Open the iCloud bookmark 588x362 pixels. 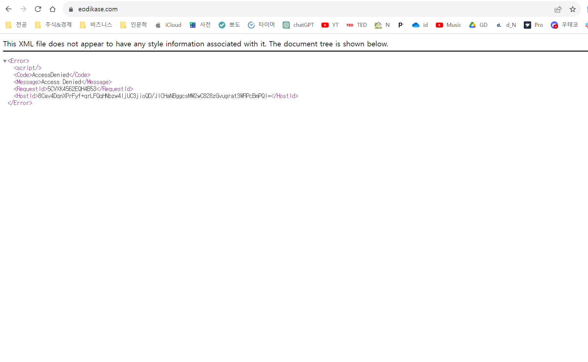click(168, 25)
